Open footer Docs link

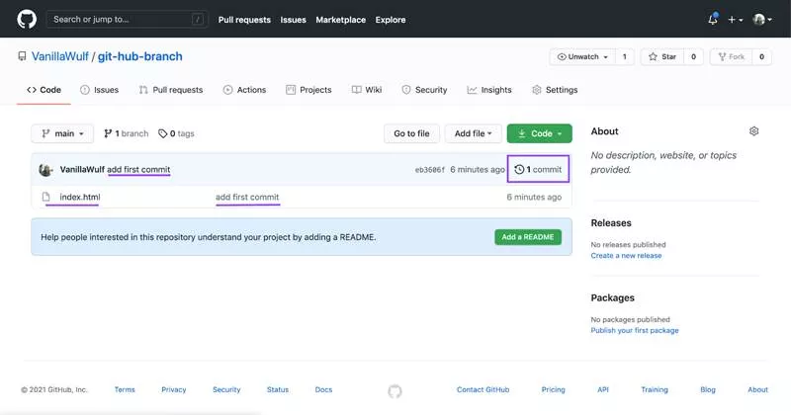[323, 389]
